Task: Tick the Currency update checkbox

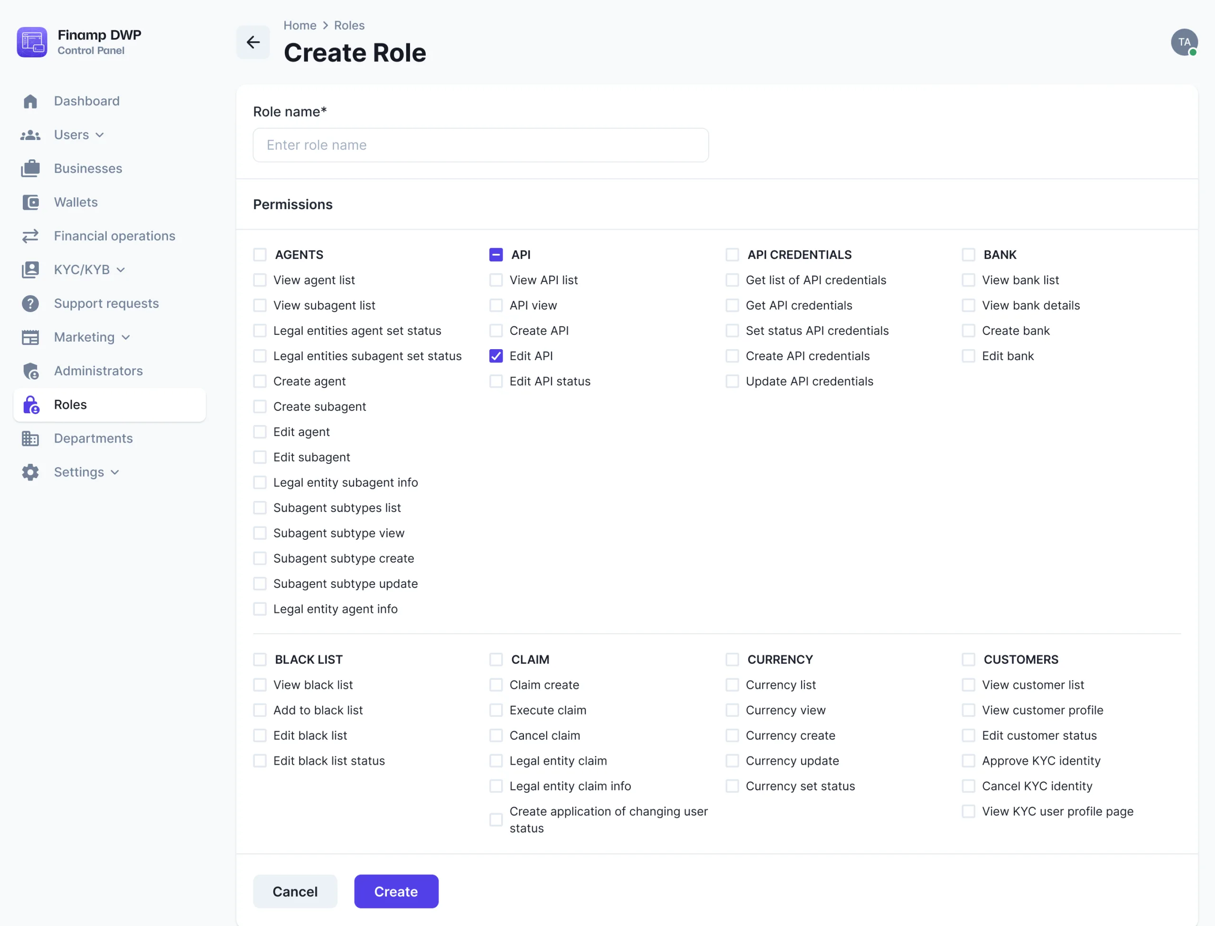Action: click(732, 760)
